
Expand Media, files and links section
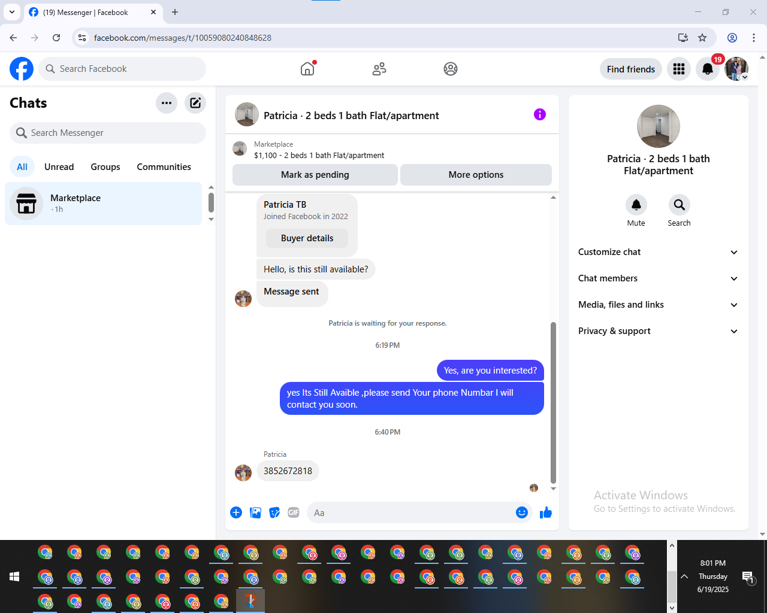pos(659,305)
